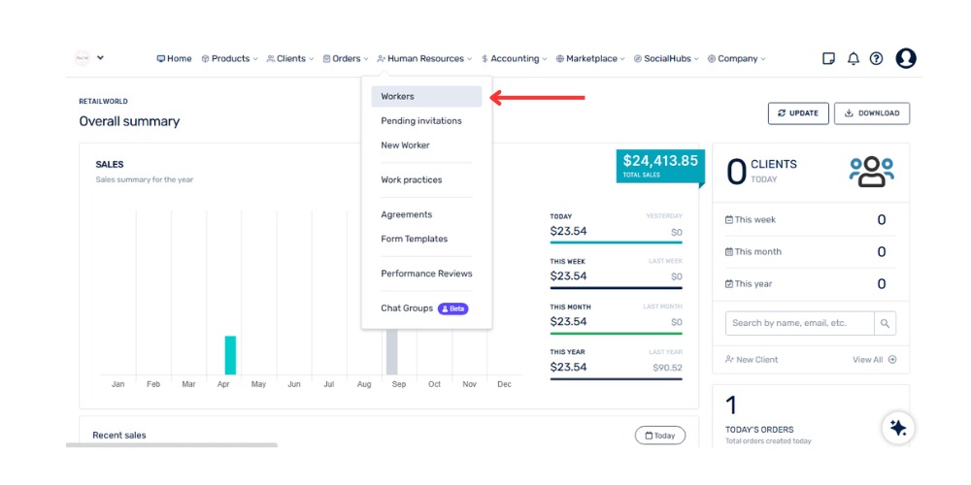Choose Pending invitations menu item
971x485 pixels.
(x=421, y=121)
